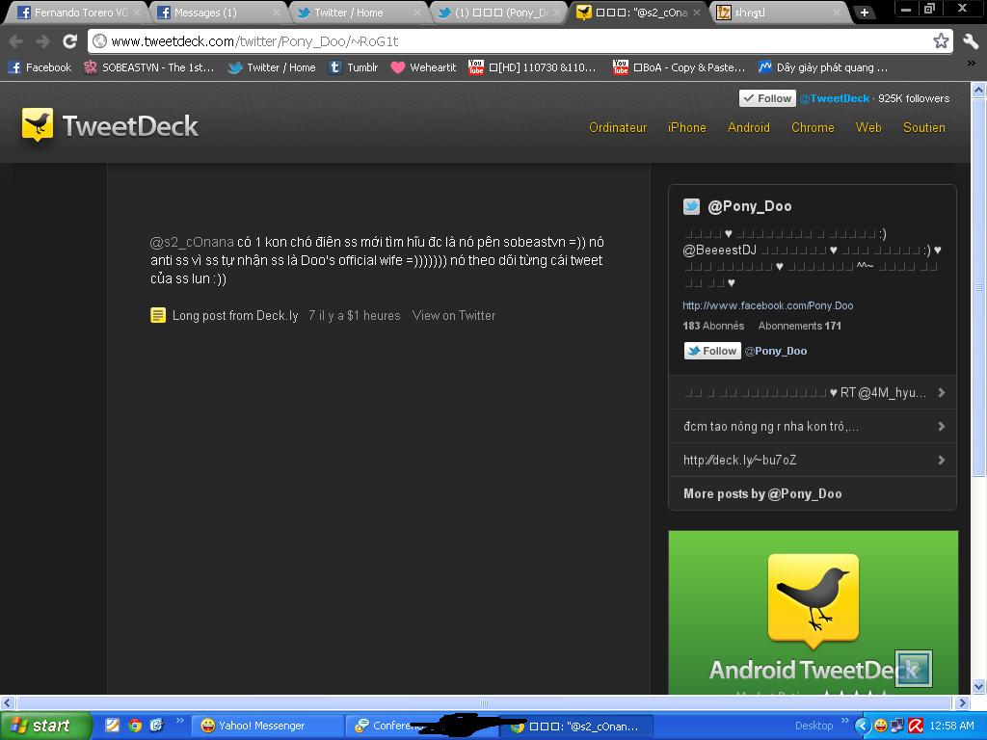Click the browser back arrow
The width and height of the screenshot is (987, 740).
(x=15, y=41)
